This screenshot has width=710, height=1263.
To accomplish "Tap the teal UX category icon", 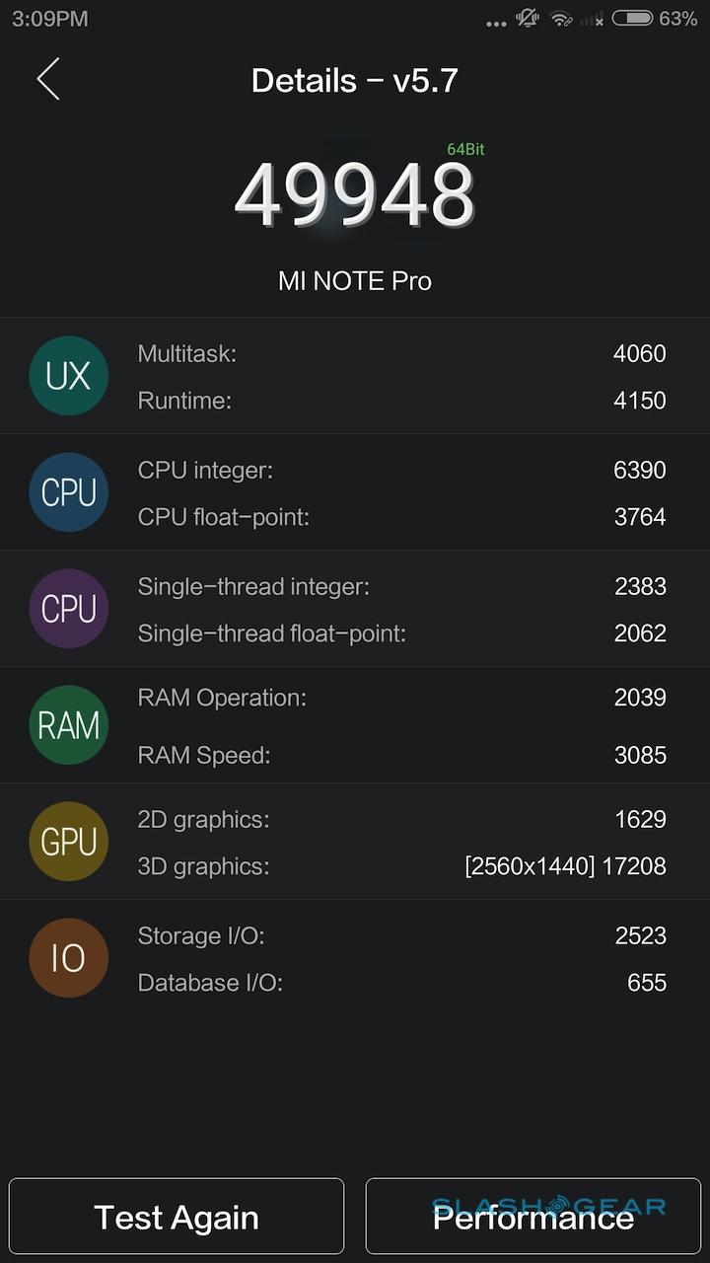I will [x=68, y=376].
